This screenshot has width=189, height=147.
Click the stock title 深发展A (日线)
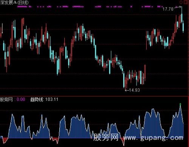[x=14, y=3]
